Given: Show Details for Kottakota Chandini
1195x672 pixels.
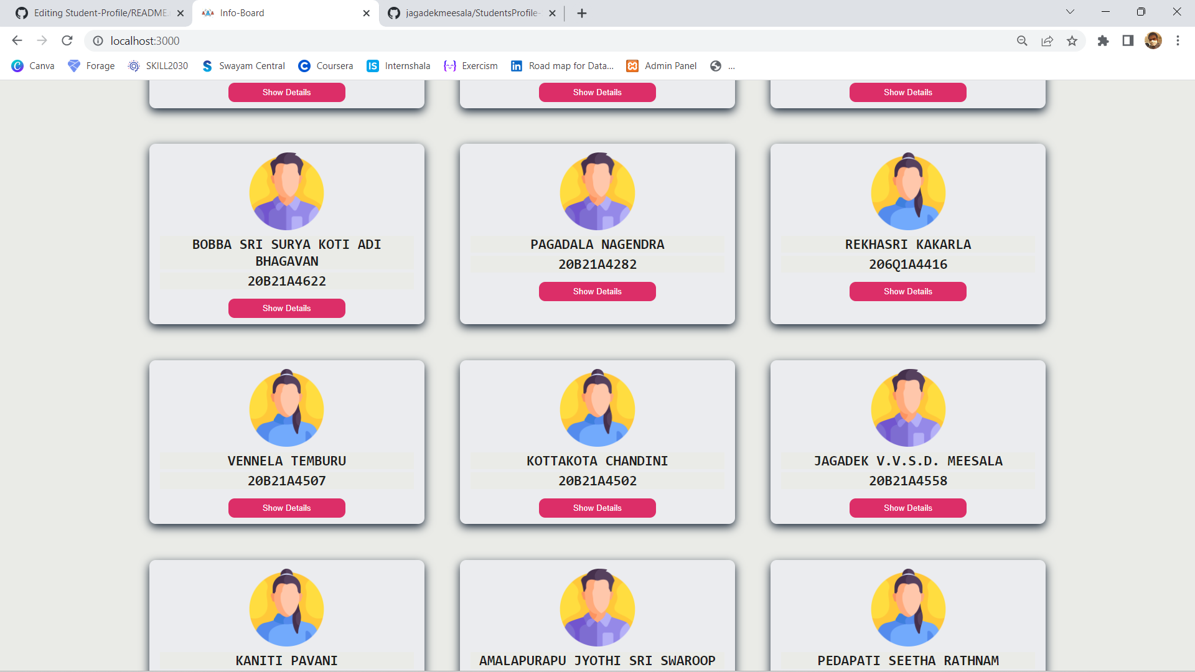Looking at the screenshot, I should click(597, 508).
